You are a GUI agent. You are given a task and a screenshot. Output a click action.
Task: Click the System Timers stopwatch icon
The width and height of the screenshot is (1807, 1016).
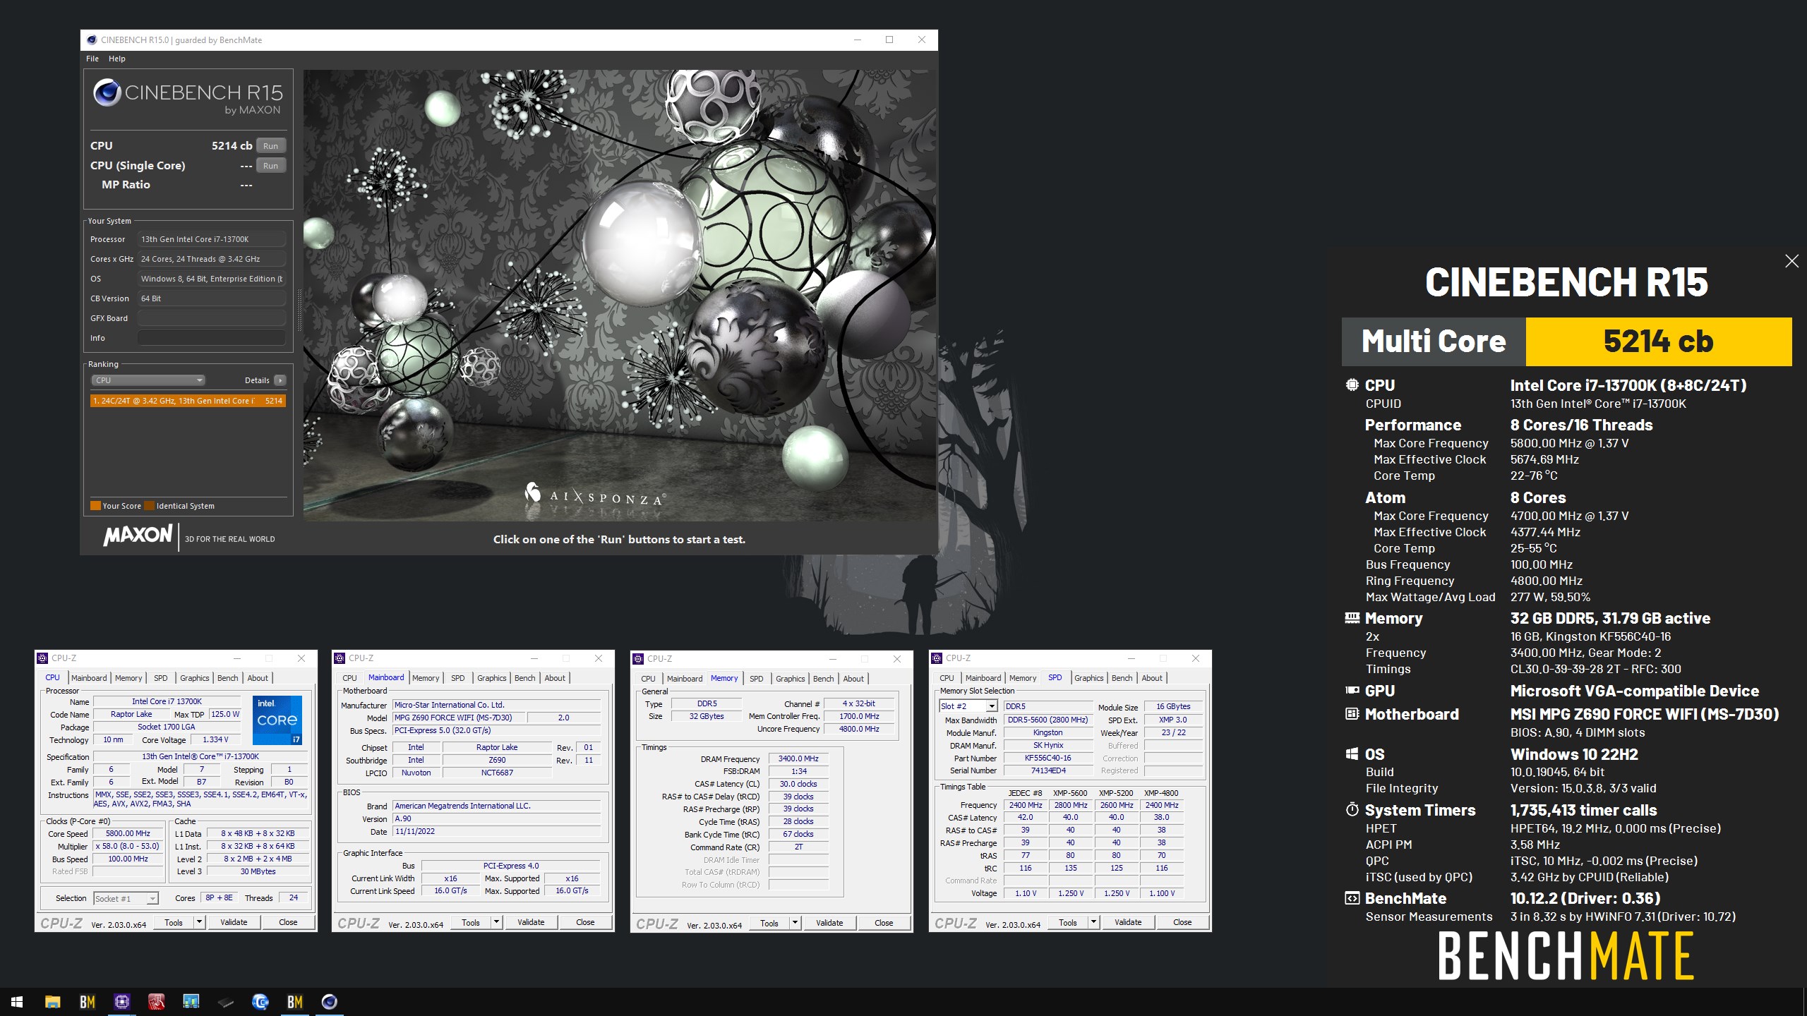(1352, 810)
